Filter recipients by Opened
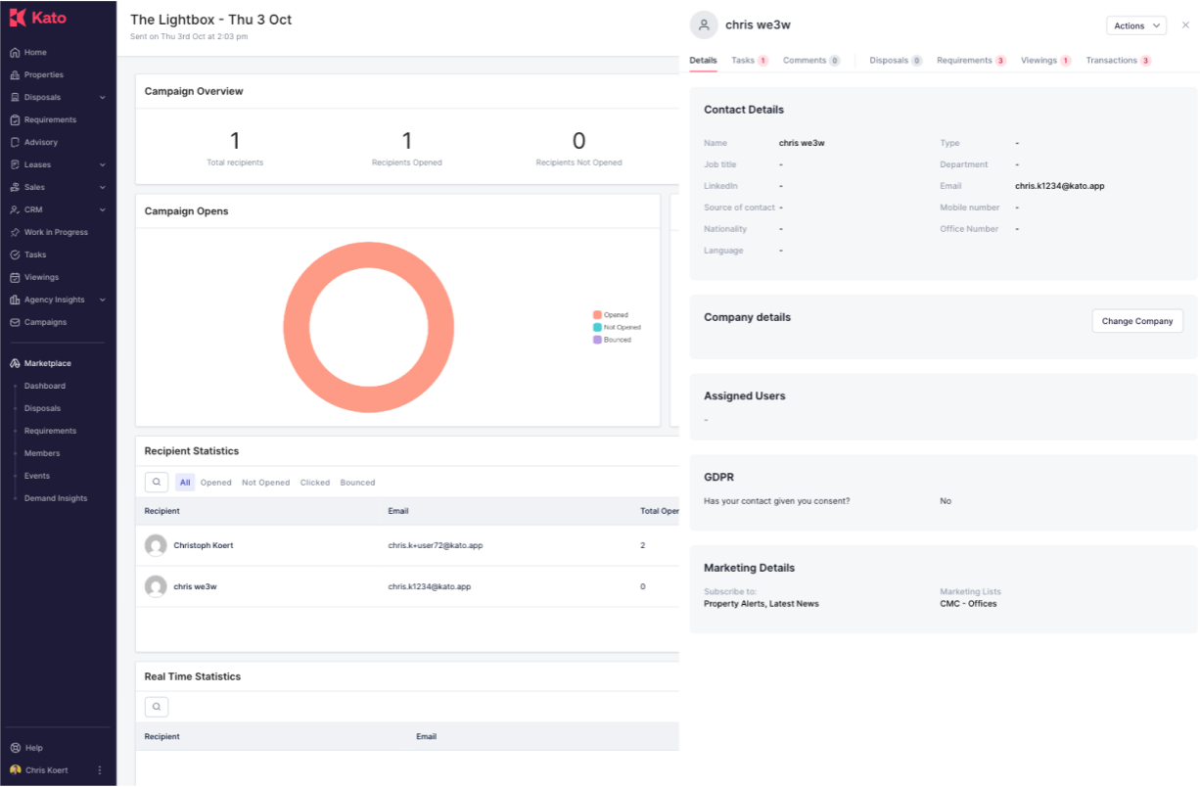The height and width of the screenshot is (787, 1200). (216, 483)
